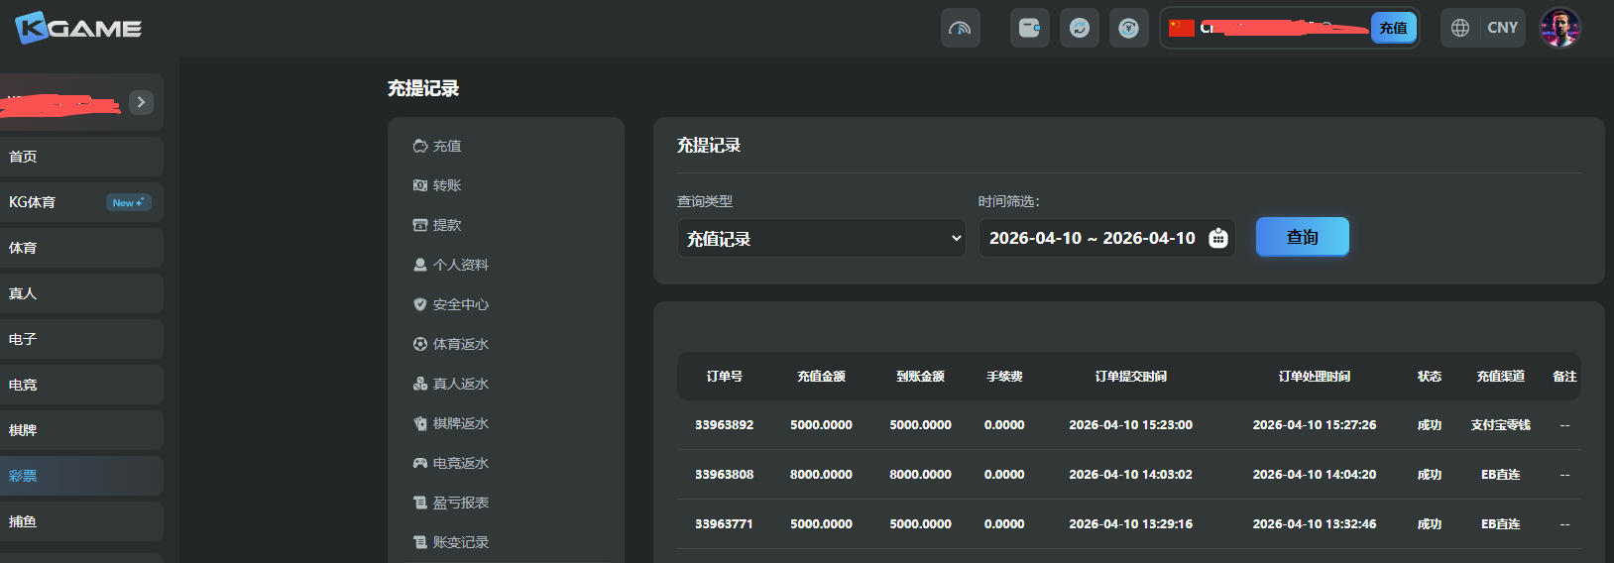Click the yuan coin icon in the header
This screenshot has height=563, width=1614.
[1128, 28]
